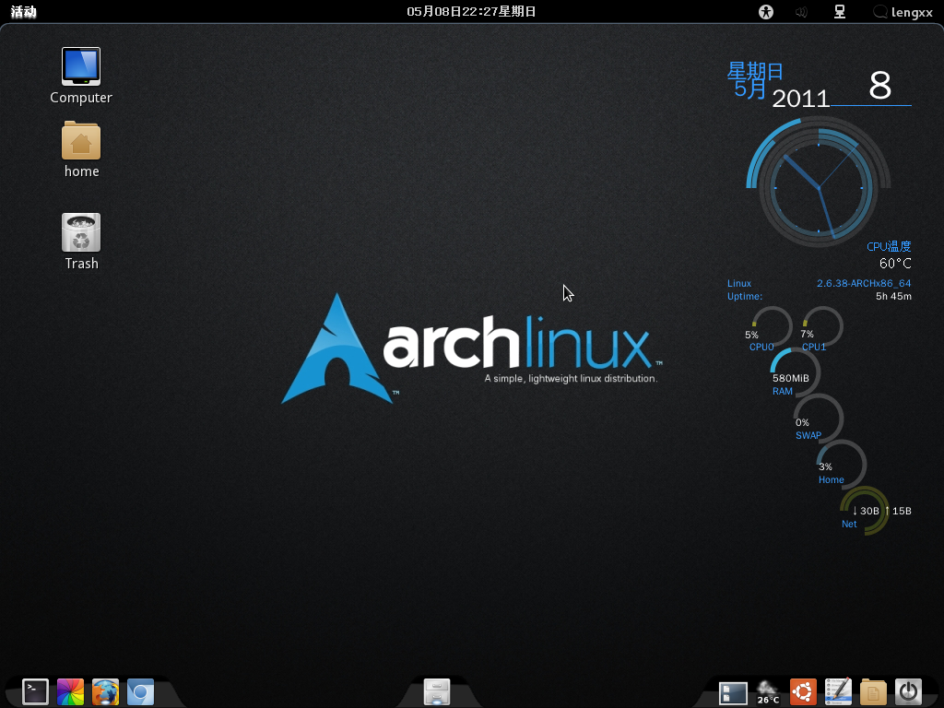Launch Firefox from the dock

[105, 691]
